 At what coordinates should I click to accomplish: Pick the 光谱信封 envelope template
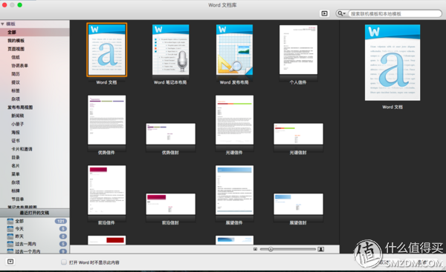[x=298, y=134]
